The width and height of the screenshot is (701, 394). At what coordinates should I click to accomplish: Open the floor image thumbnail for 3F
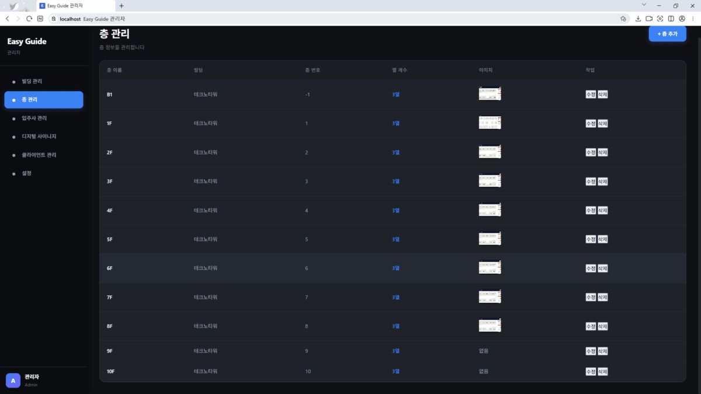[x=490, y=181]
